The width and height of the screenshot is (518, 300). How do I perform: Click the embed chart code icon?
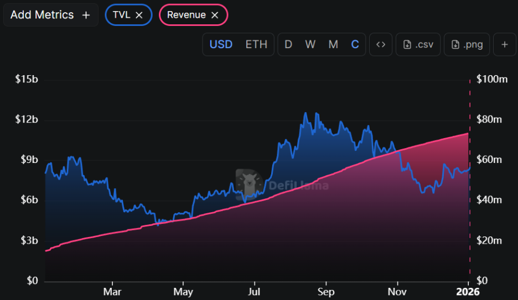click(x=381, y=45)
